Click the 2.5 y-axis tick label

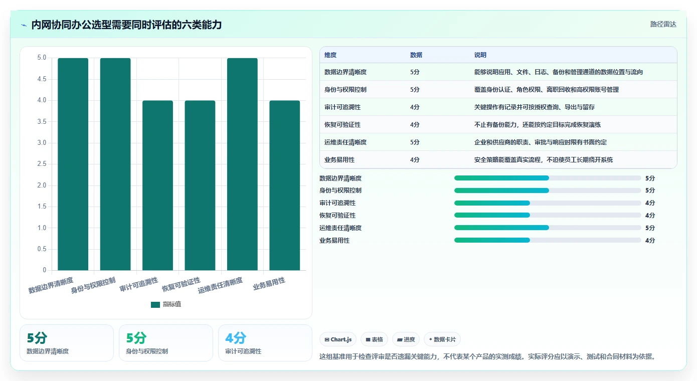pyautogui.click(x=42, y=164)
